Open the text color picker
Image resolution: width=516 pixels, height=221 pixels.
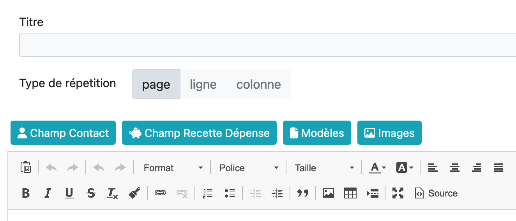[378, 168]
